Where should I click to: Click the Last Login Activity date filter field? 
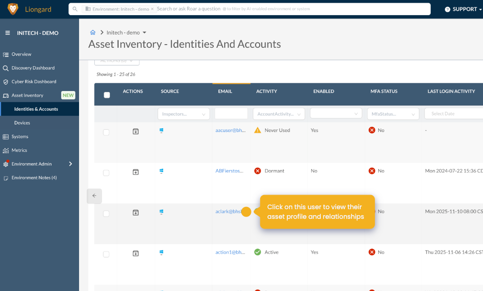(453, 114)
